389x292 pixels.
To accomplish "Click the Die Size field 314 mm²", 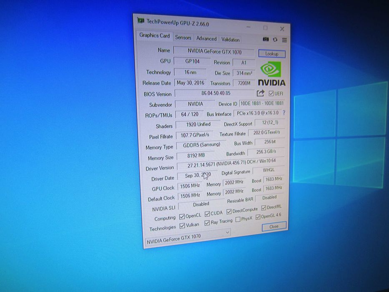I will 244,73.
